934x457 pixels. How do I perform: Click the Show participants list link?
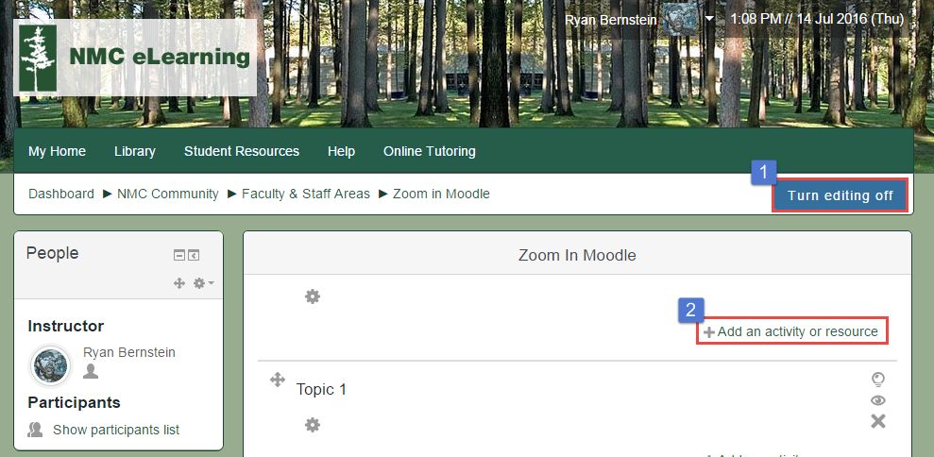116,430
